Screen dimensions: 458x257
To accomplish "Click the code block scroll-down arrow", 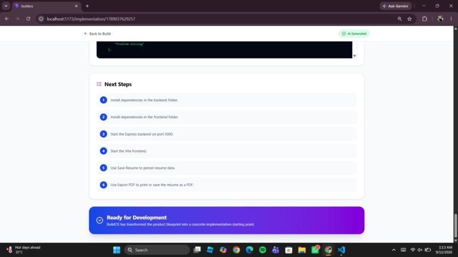I will click(355, 56).
